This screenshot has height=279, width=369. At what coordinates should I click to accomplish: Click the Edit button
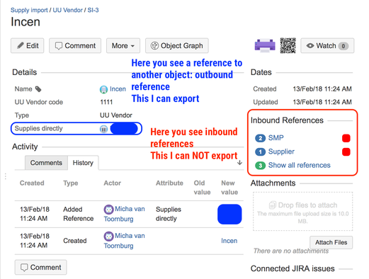click(28, 45)
